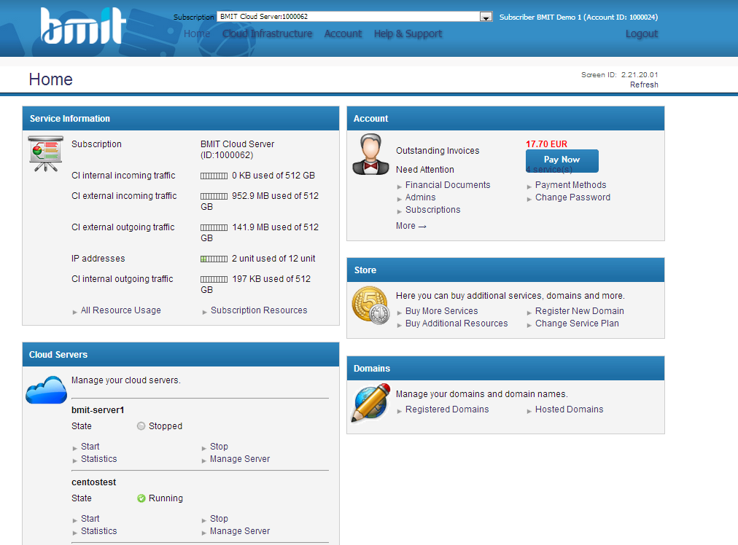Open Hosted Domains link
This screenshot has width=738, height=545.
click(569, 409)
